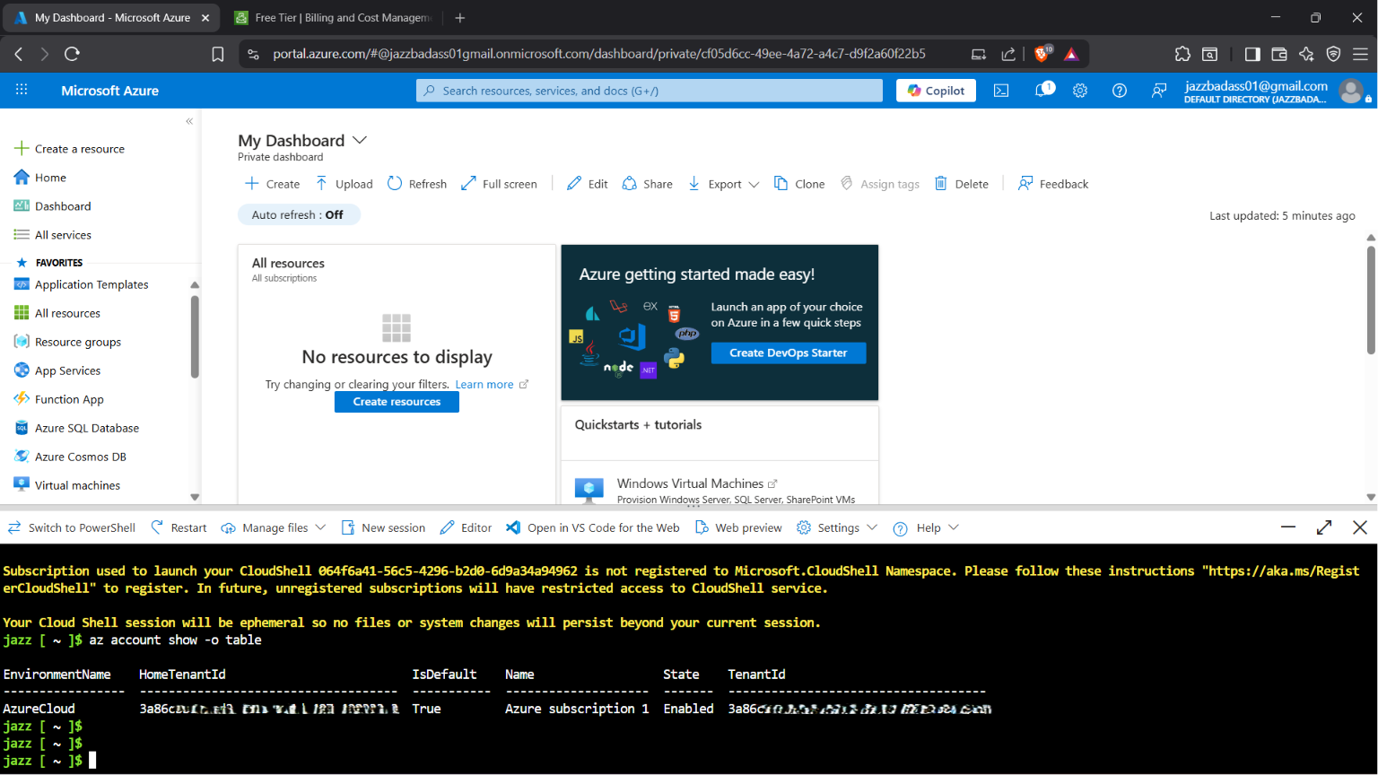Open Dashboard in the sidebar
Image resolution: width=1378 pixels, height=775 pixels.
pyautogui.click(x=53, y=206)
